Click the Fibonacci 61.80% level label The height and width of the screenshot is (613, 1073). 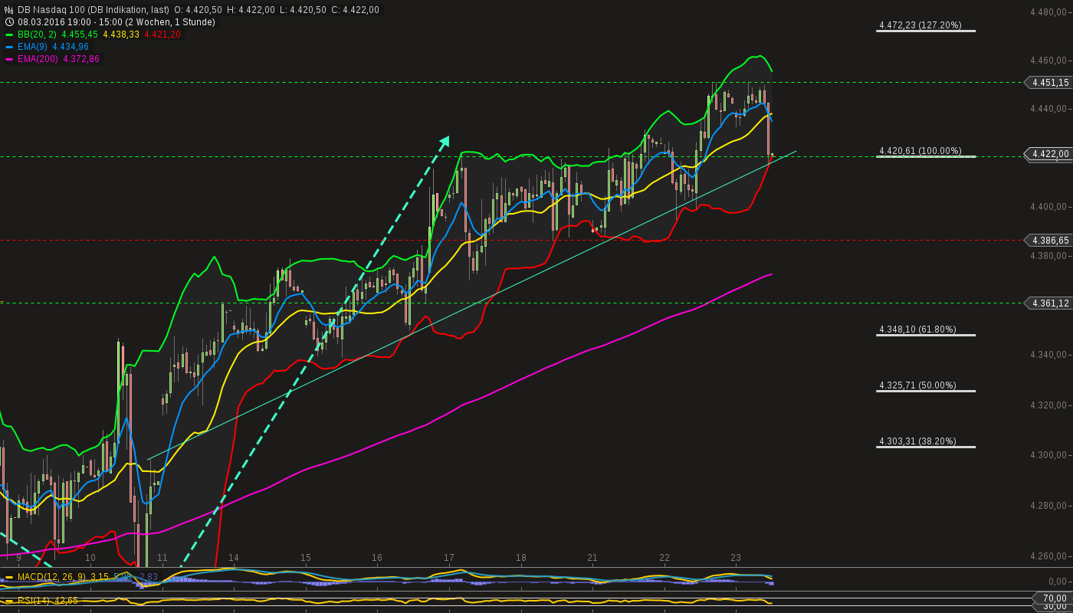pos(917,329)
